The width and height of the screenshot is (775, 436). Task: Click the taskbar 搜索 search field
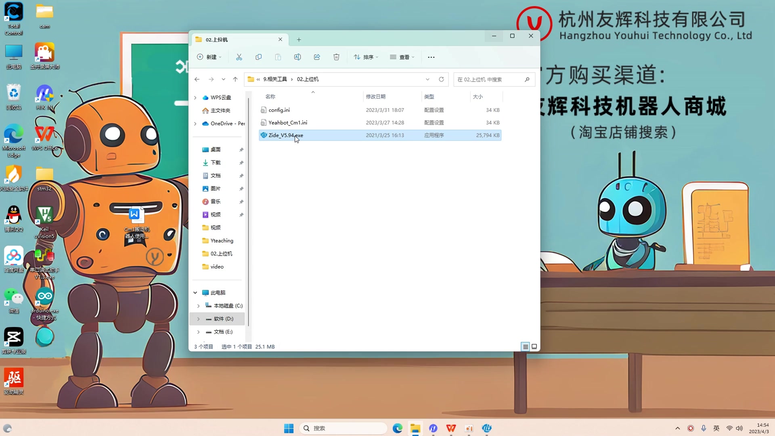pos(343,428)
